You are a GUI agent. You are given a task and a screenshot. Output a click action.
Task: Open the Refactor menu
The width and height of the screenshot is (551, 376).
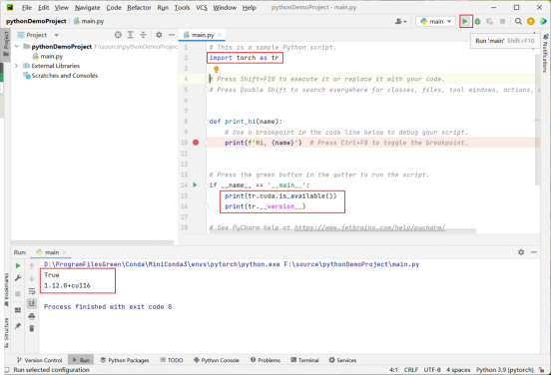pos(139,7)
